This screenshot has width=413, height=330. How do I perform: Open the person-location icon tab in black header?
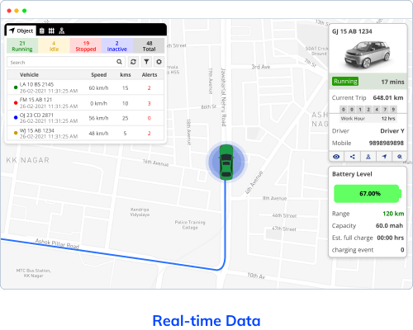[62, 31]
